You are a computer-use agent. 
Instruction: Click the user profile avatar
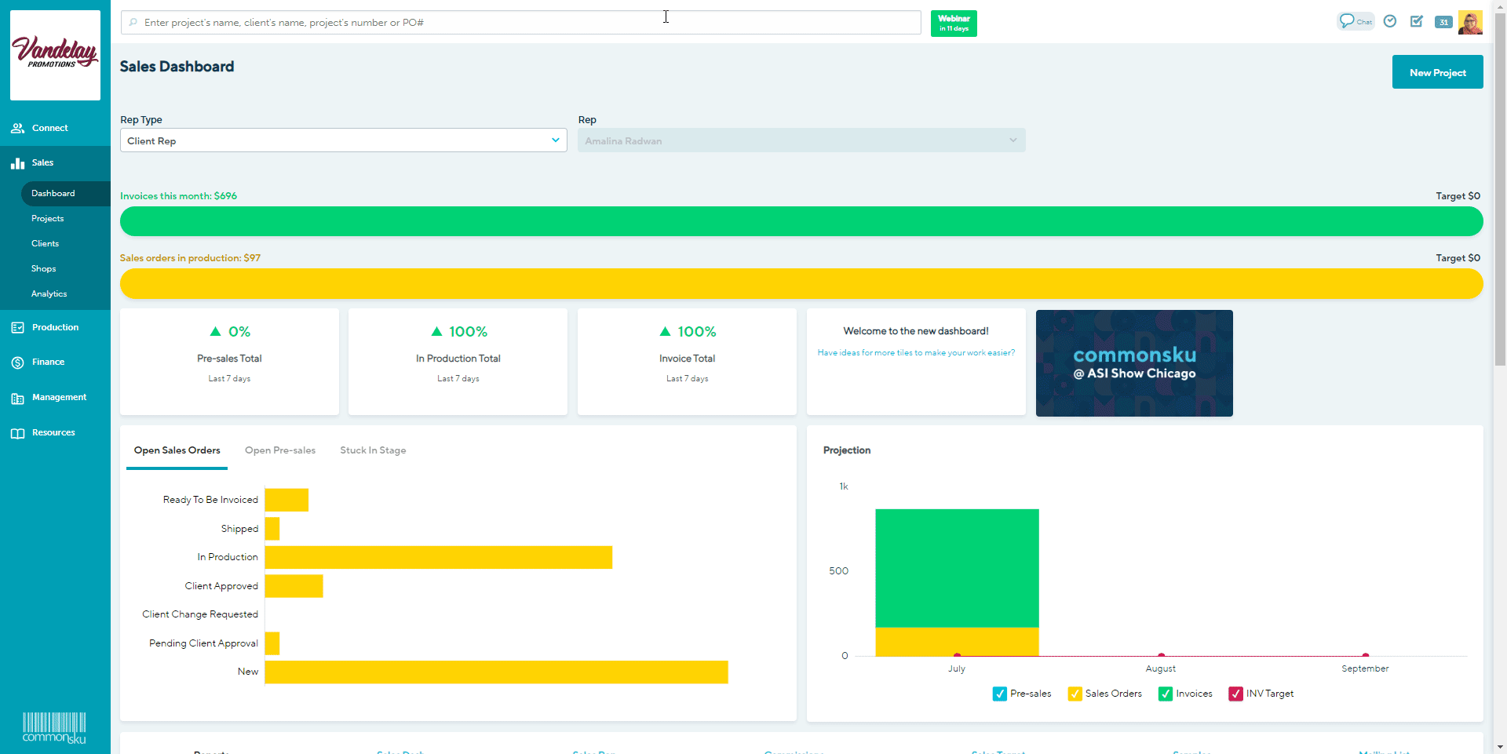pos(1470,22)
